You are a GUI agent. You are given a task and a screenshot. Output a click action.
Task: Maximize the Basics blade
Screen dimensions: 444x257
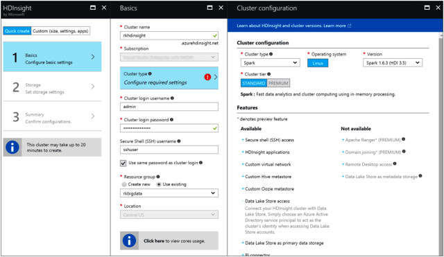[210, 8]
